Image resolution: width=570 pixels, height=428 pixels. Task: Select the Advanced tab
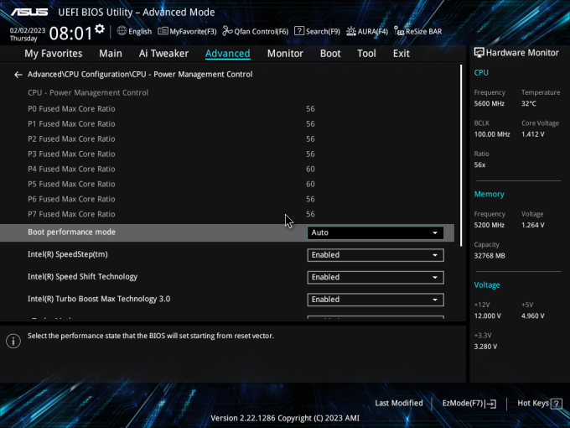tap(227, 54)
